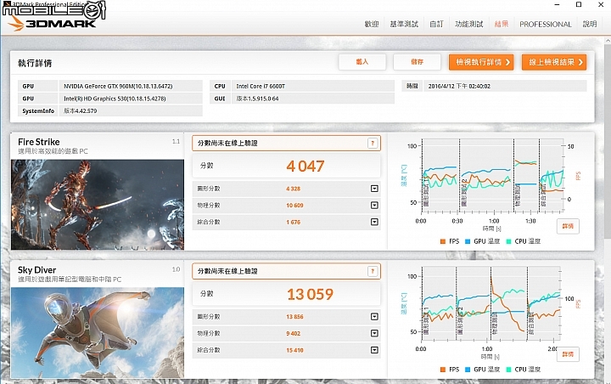This screenshot has width=611, height=384.
Task: Click the FPS legend swatch in Sky Diver chart
Action: click(443, 370)
